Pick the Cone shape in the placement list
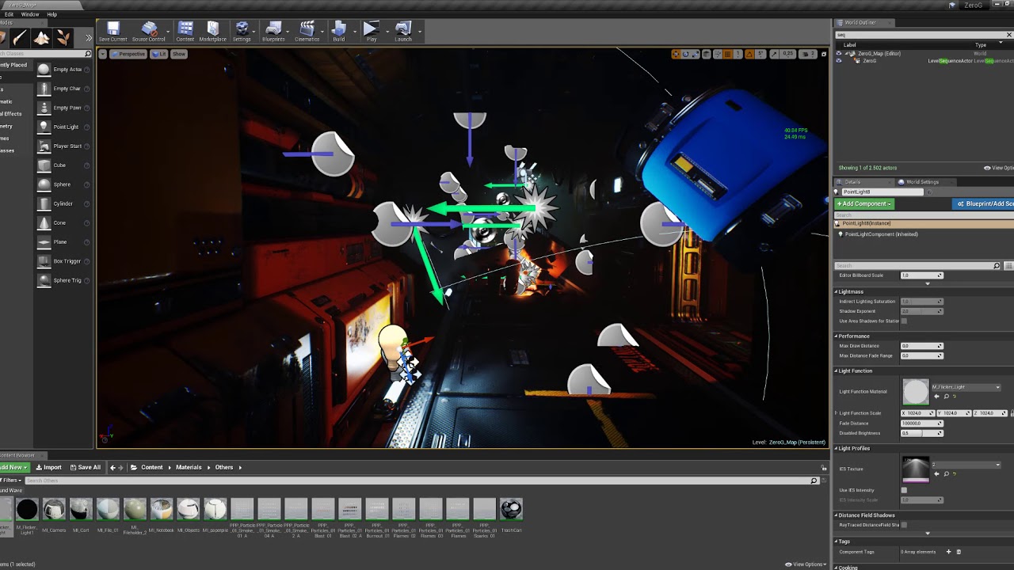Viewport: 1014px width, 570px height. click(x=63, y=222)
